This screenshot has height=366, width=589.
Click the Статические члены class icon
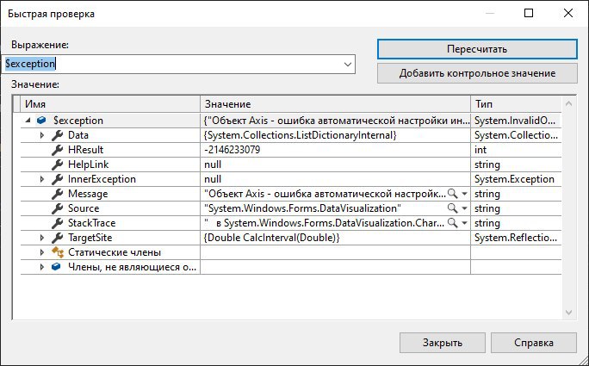coord(57,252)
